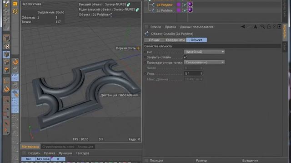Toggle visibility dots on grey 2d Polyline row
Image resolution: width=291 pixels, height=163 pixels.
[x=183, y=10]
